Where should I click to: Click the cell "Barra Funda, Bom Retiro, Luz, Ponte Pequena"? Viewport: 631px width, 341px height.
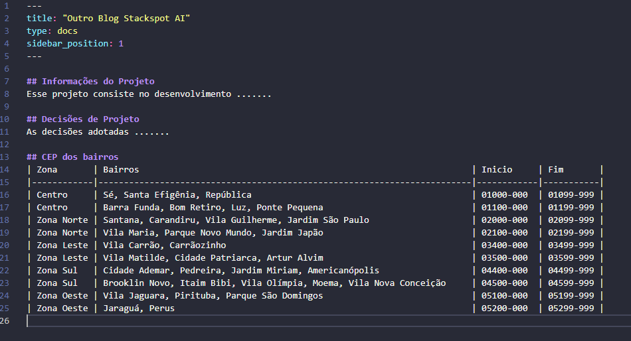click(213, 208)
